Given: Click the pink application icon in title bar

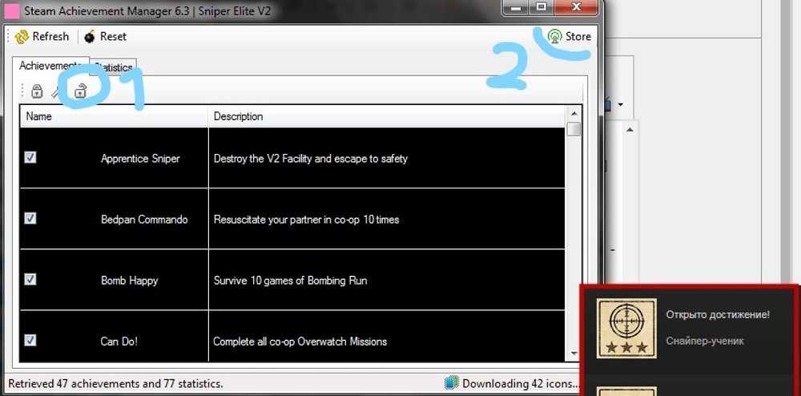Looking at the screenshot, I should click(x=12, y=10).
